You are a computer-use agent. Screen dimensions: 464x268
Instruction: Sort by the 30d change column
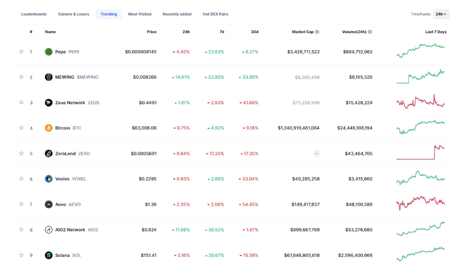(254, 32)
